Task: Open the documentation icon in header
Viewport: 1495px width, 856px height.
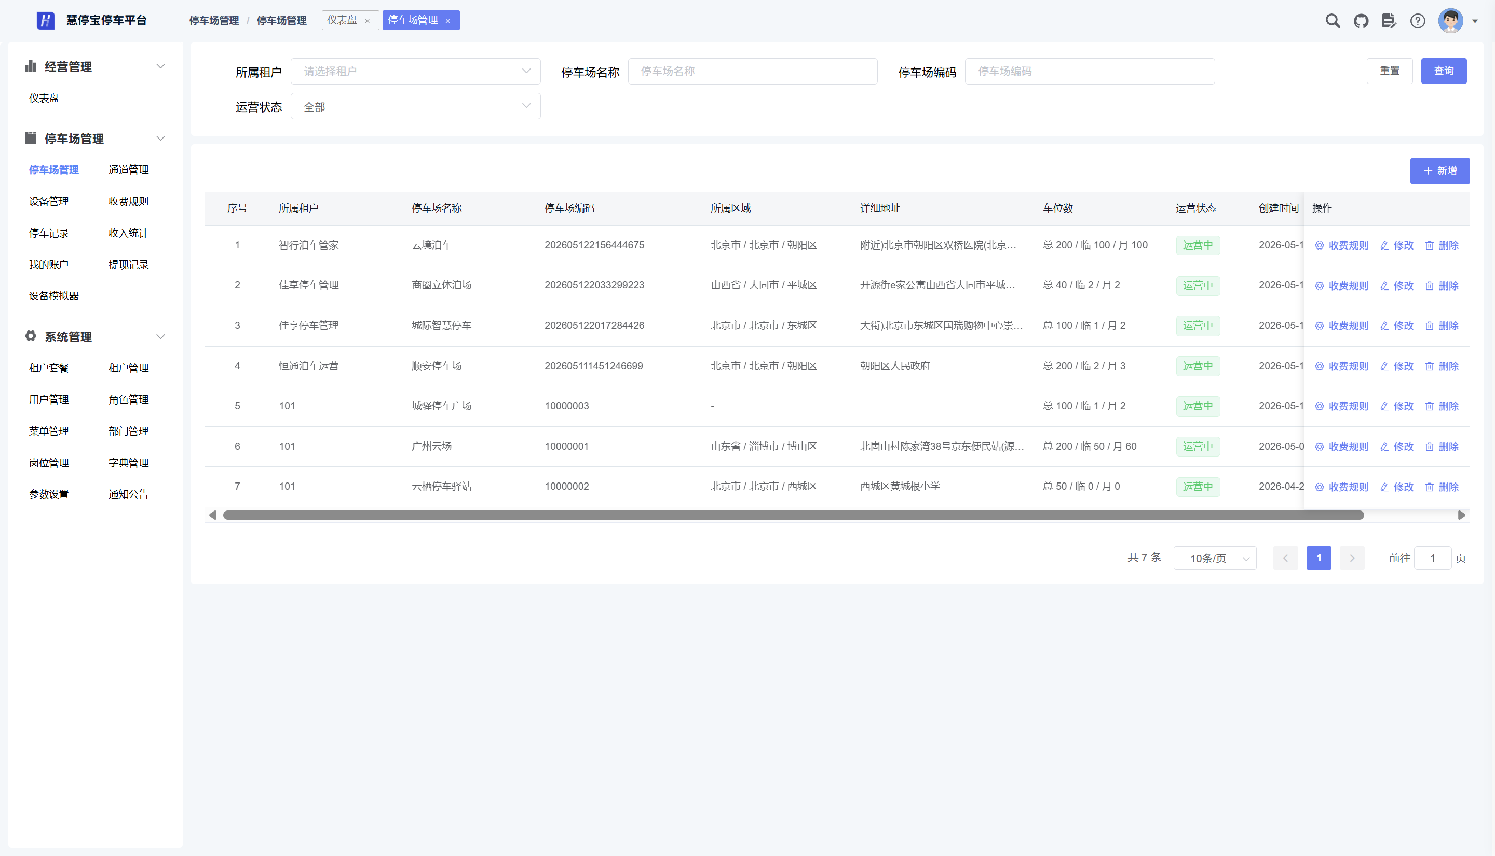Action: 1389,21
